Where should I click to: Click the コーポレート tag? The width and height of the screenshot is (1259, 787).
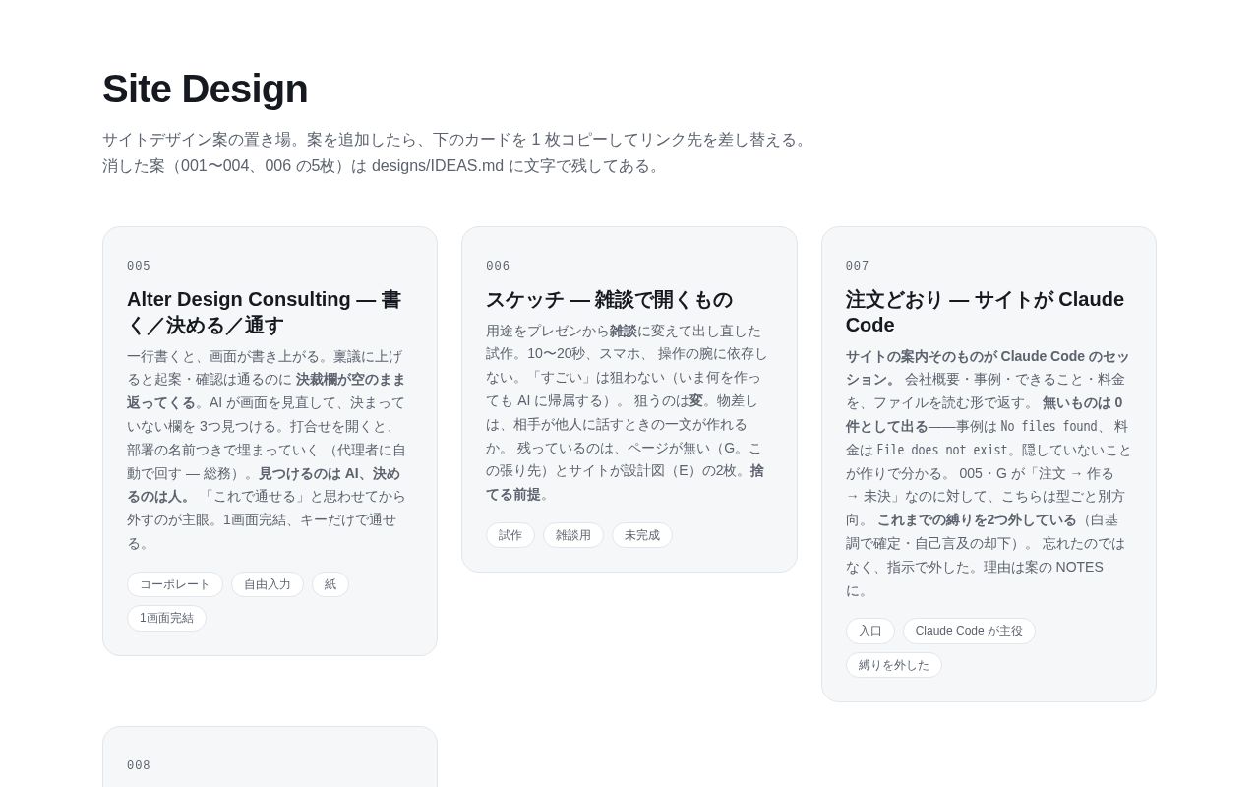[x=175, y=584]
